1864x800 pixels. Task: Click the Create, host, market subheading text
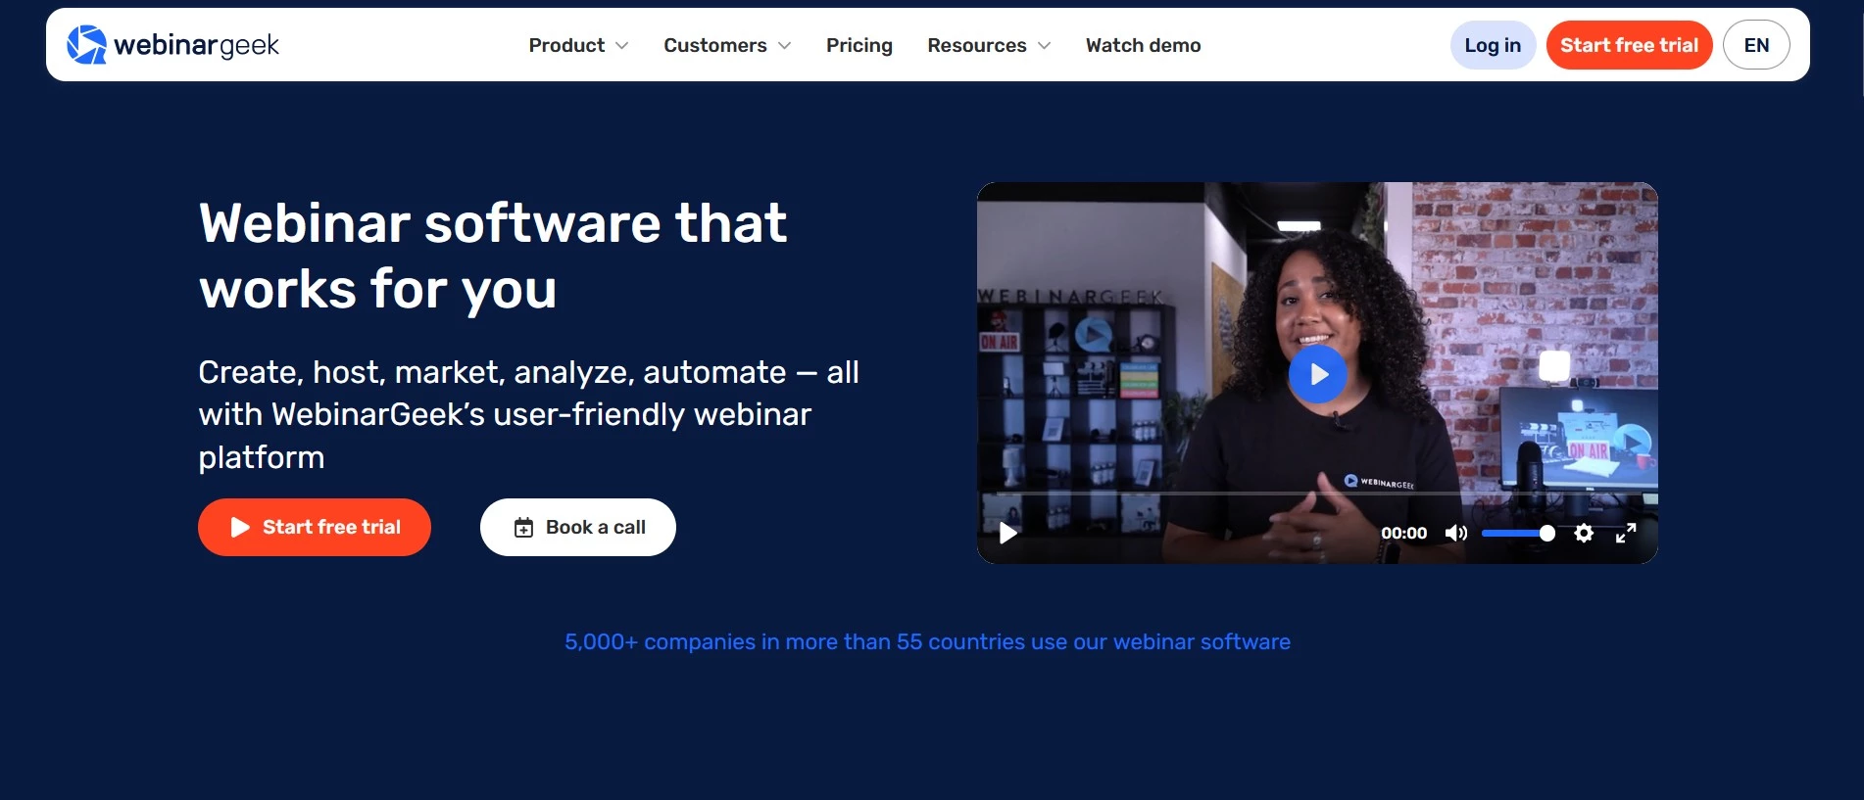(x=528, y=414)
